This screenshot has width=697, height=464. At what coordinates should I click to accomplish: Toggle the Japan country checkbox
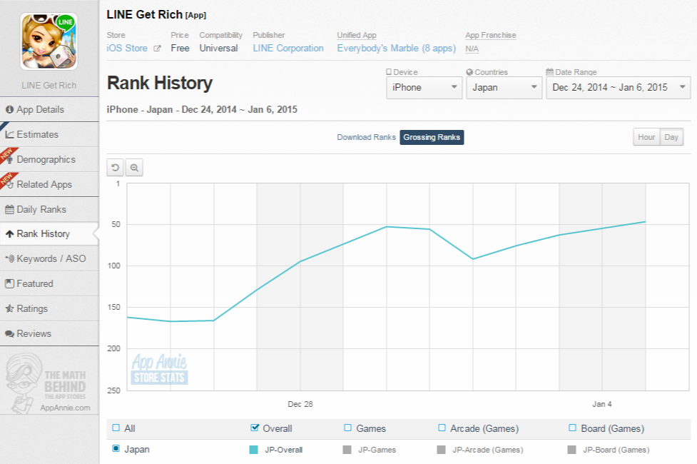coord(116,448)
